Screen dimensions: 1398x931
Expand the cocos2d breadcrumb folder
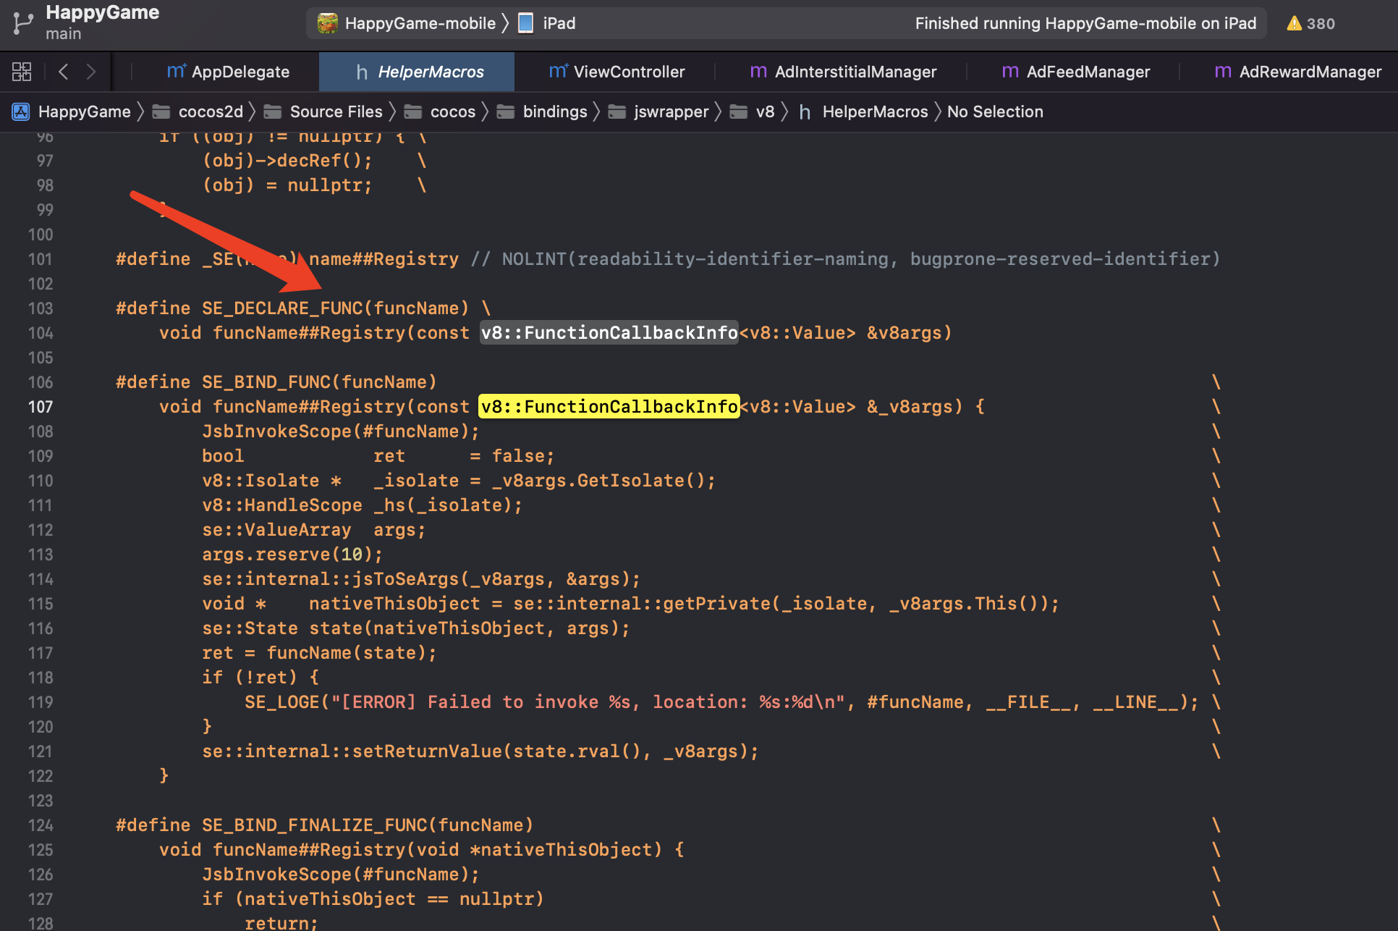click(x=210, y=111)
